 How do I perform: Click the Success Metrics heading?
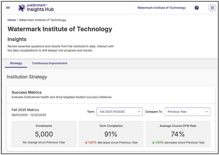(26, 92)
